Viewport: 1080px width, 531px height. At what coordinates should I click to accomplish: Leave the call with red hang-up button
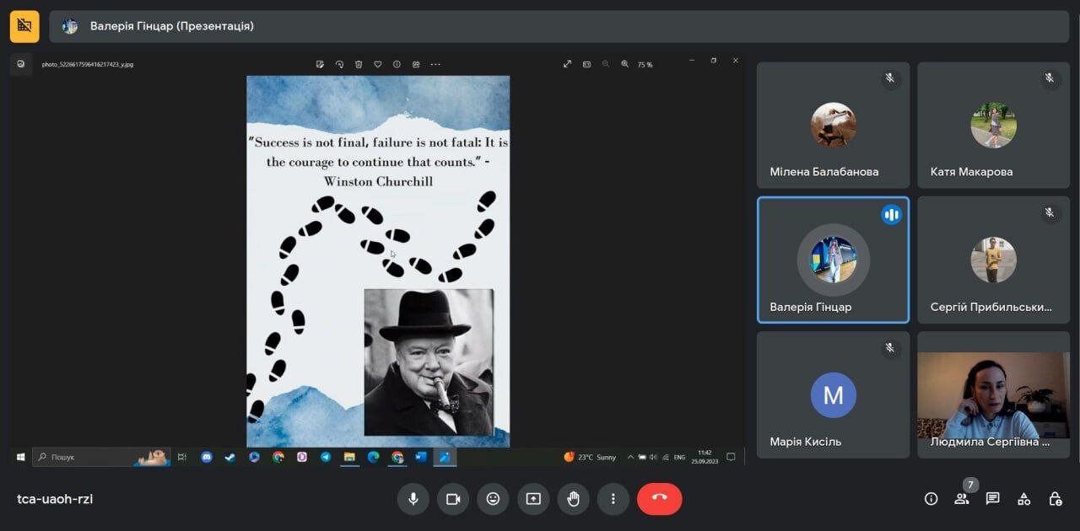click(660, 499)
